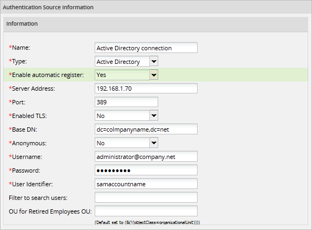Click the Base DN text field
The height and width of the screenshot is (230, 312).
coord(146,129)
